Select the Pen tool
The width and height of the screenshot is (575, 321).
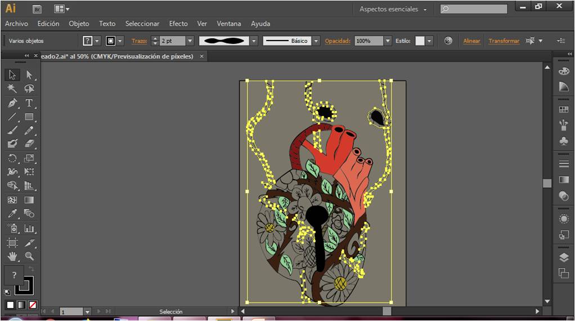pyautogui.click(x=12, y=103)
